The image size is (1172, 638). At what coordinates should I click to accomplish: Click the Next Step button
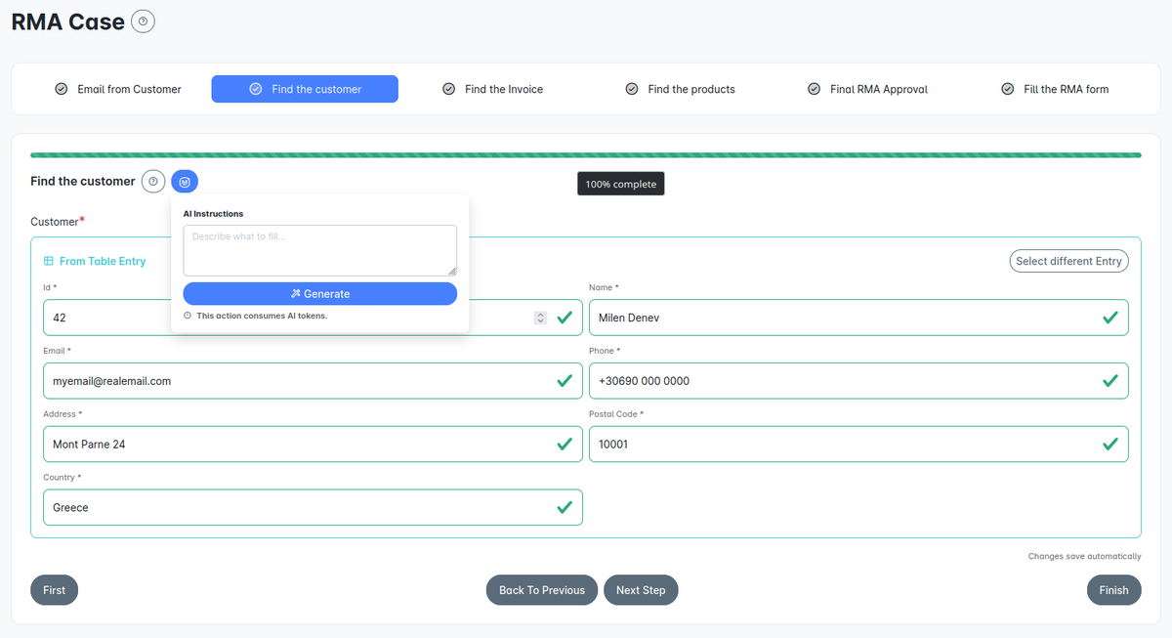click(641, 590)
